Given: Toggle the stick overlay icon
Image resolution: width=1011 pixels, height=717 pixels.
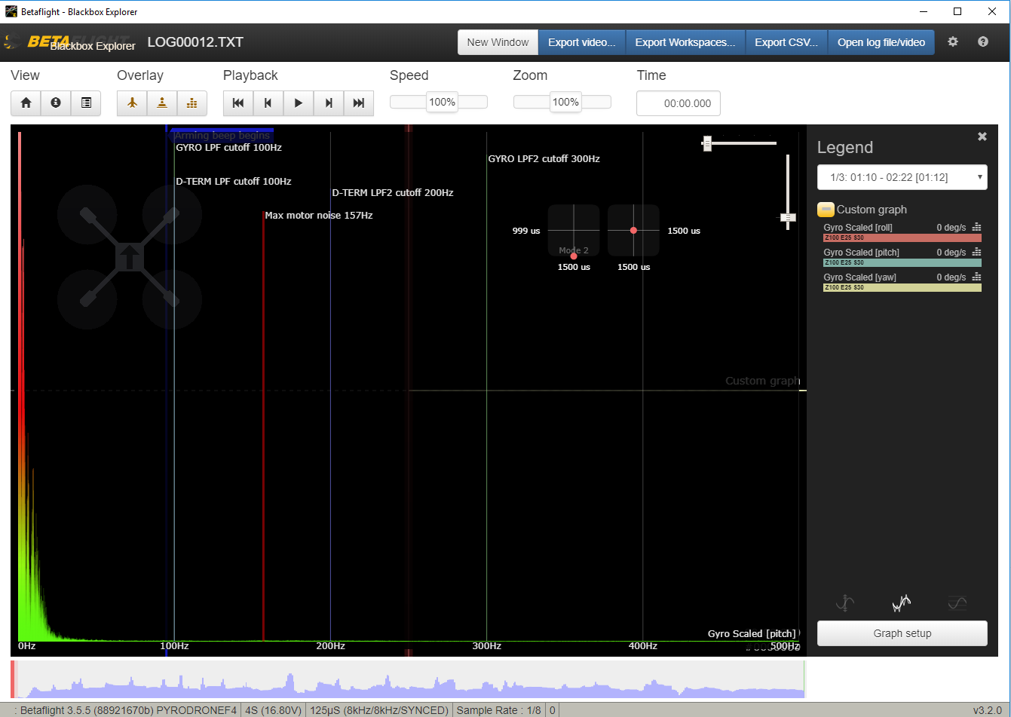Looking at the screenshot, I should 162,103.
